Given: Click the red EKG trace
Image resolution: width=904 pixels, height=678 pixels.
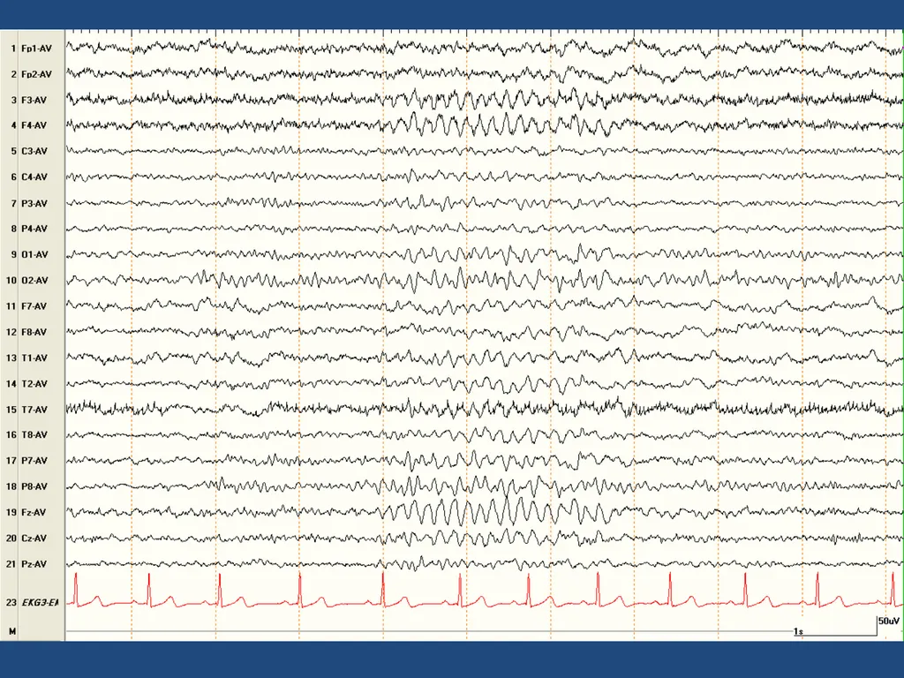Looking at the screenshot, I should (483, 590).
